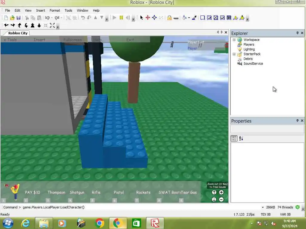The image size is (306, 229).
Task: Open run toolbar overflow options arrow
Action: coord(134,19)
